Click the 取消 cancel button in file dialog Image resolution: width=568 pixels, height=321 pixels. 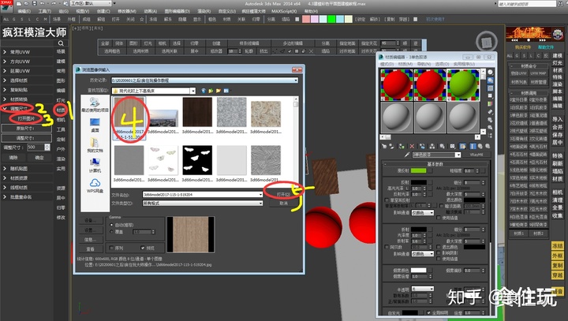283,203
